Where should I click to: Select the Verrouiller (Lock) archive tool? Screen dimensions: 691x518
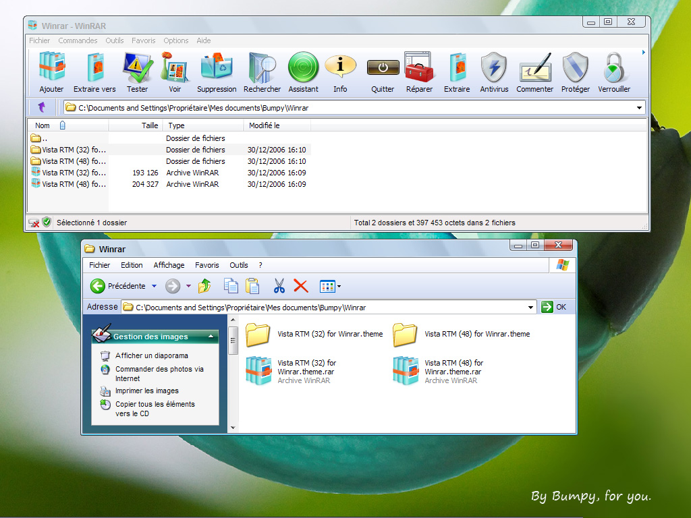point(615,67)
